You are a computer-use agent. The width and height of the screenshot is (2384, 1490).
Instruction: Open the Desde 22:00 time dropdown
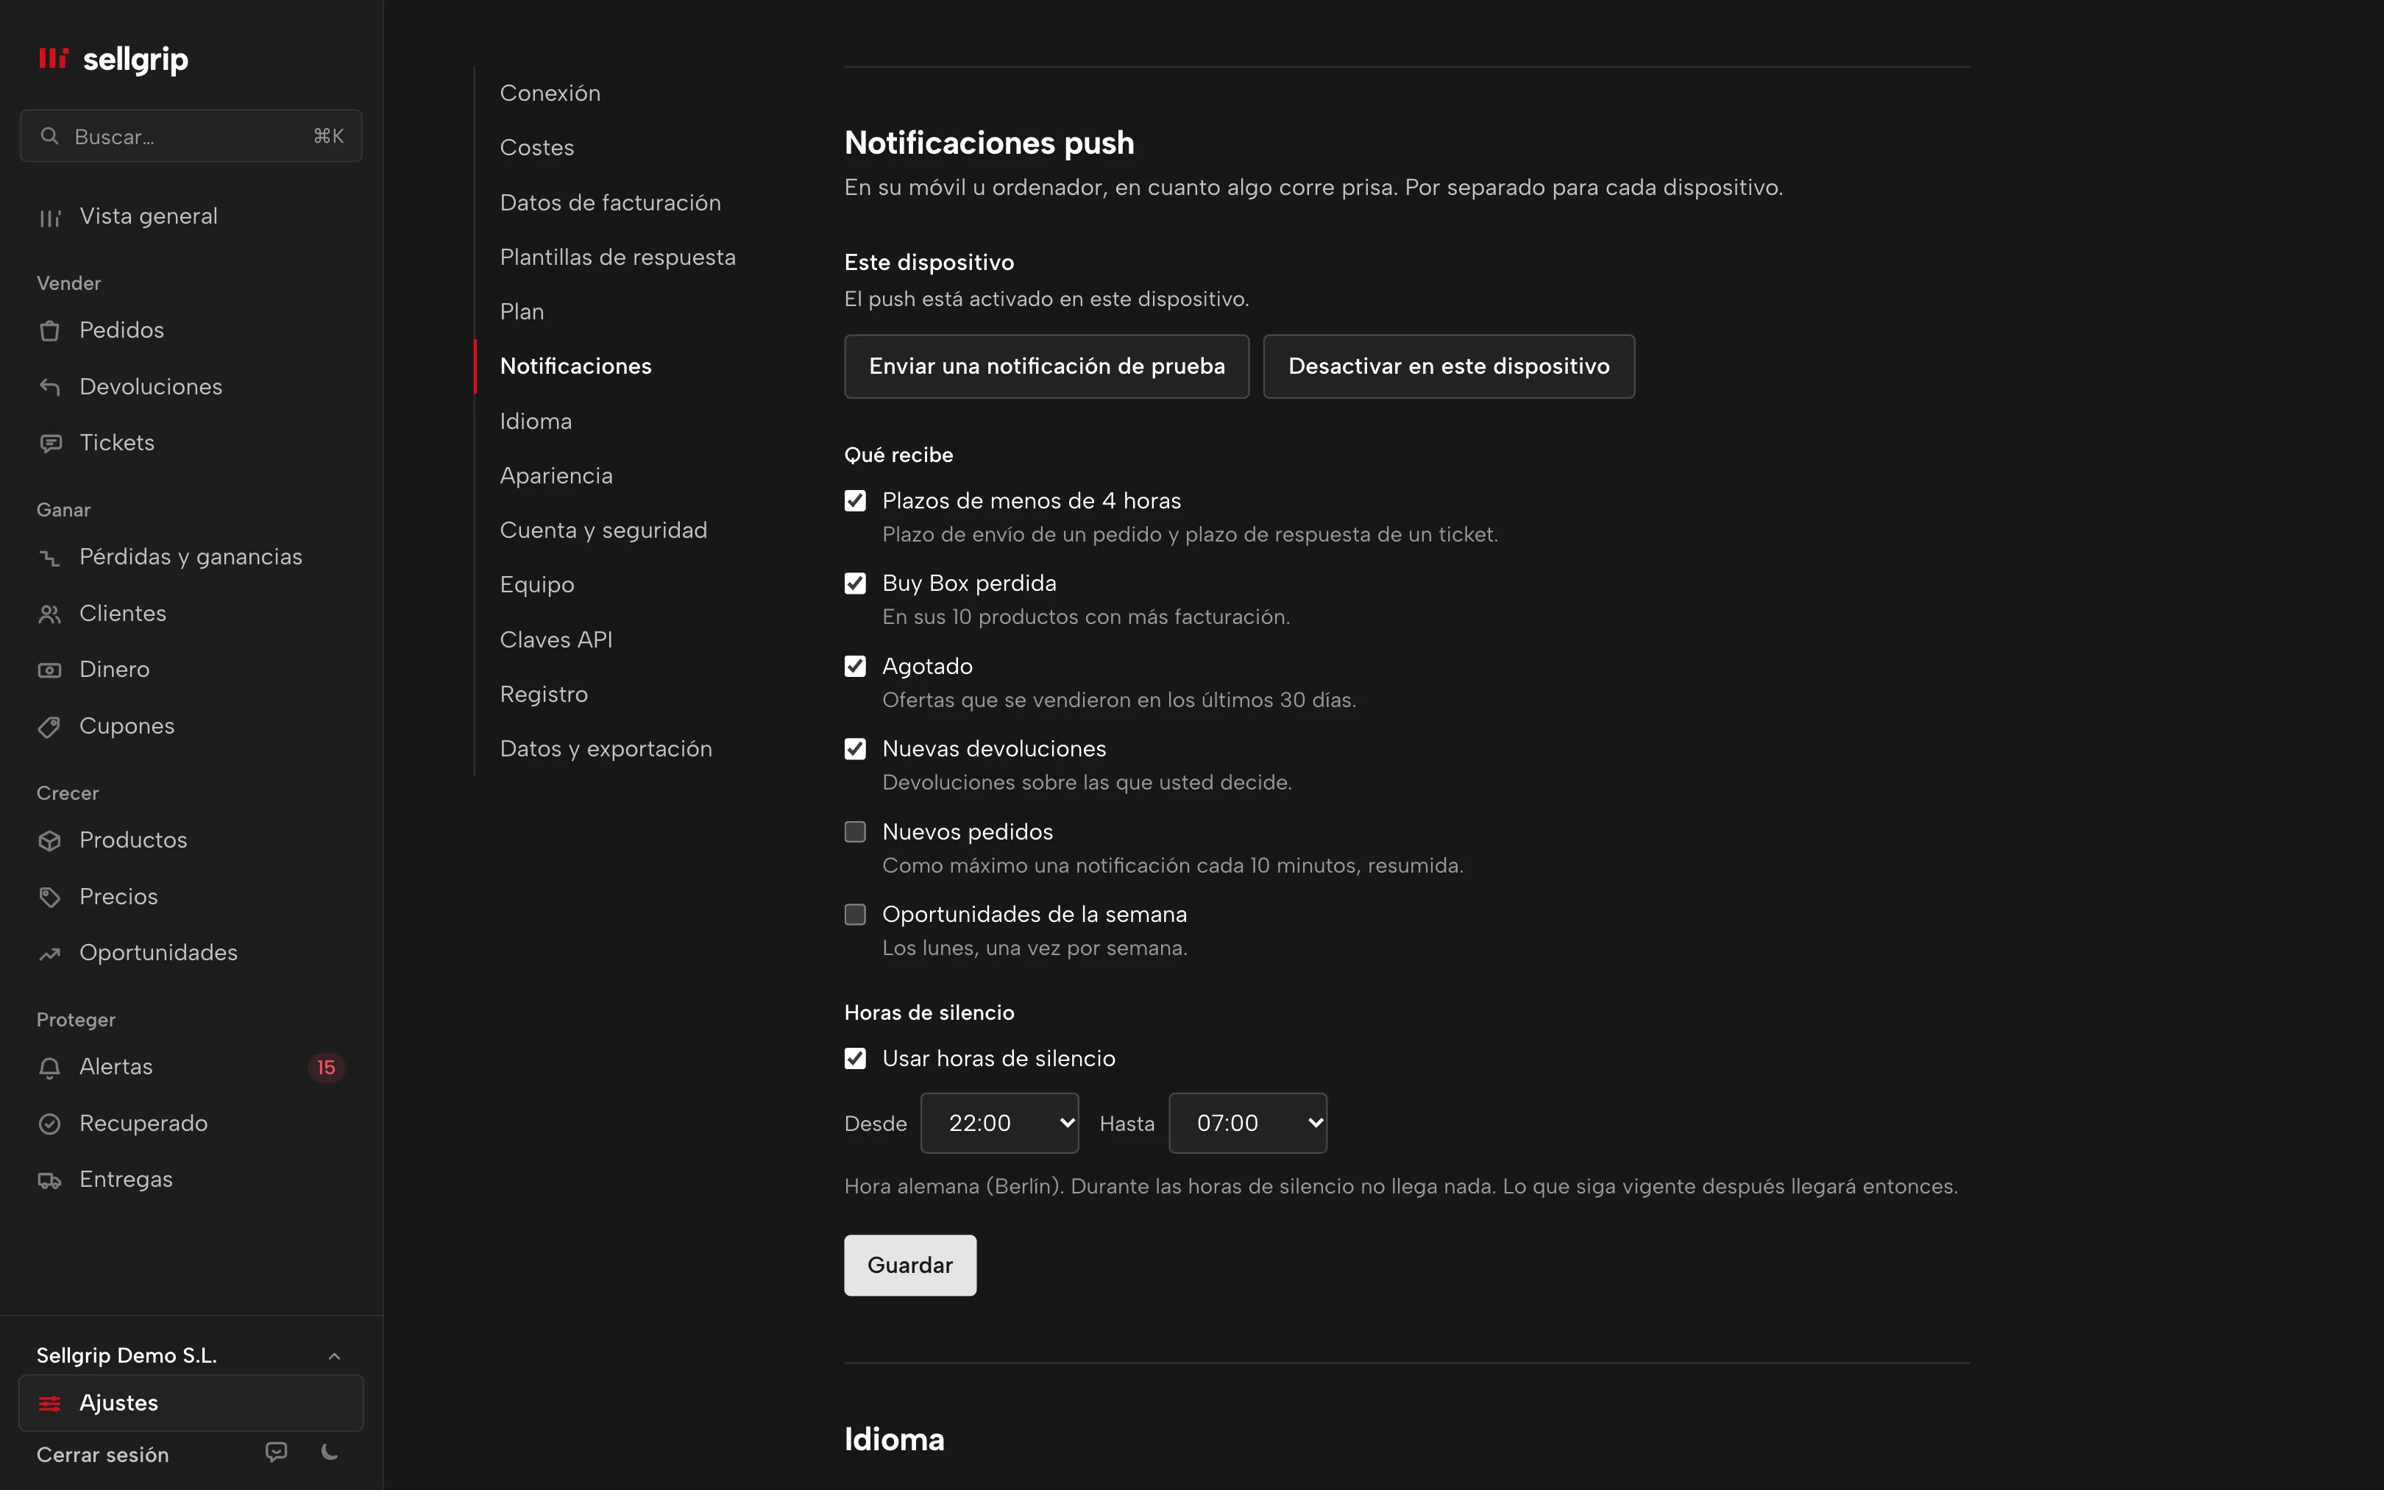coord(999,1124)
